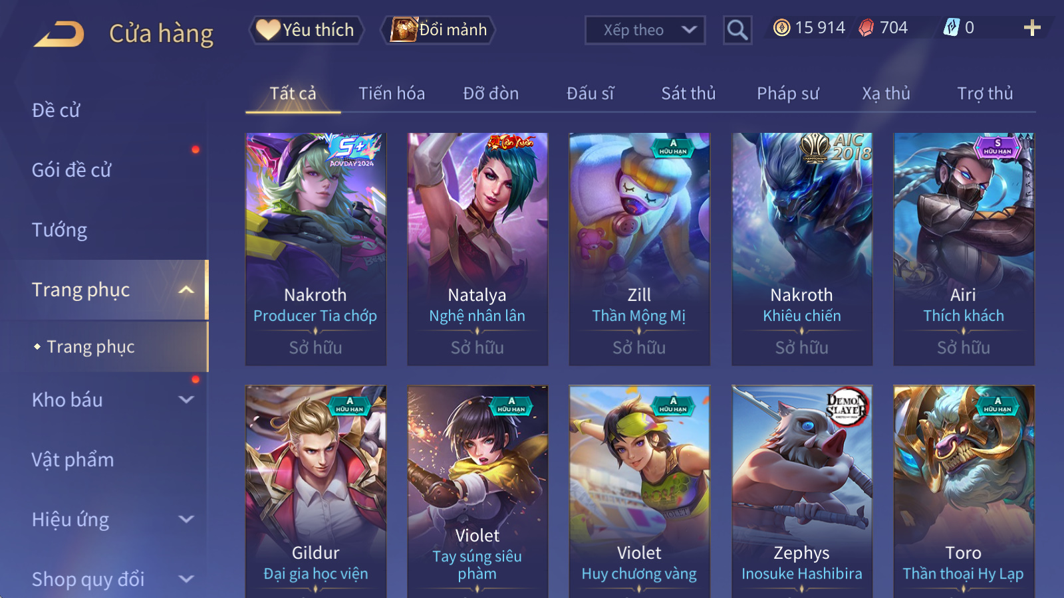
Task: Expand the Shop quy đổi section
Action: tap(187, 579)
